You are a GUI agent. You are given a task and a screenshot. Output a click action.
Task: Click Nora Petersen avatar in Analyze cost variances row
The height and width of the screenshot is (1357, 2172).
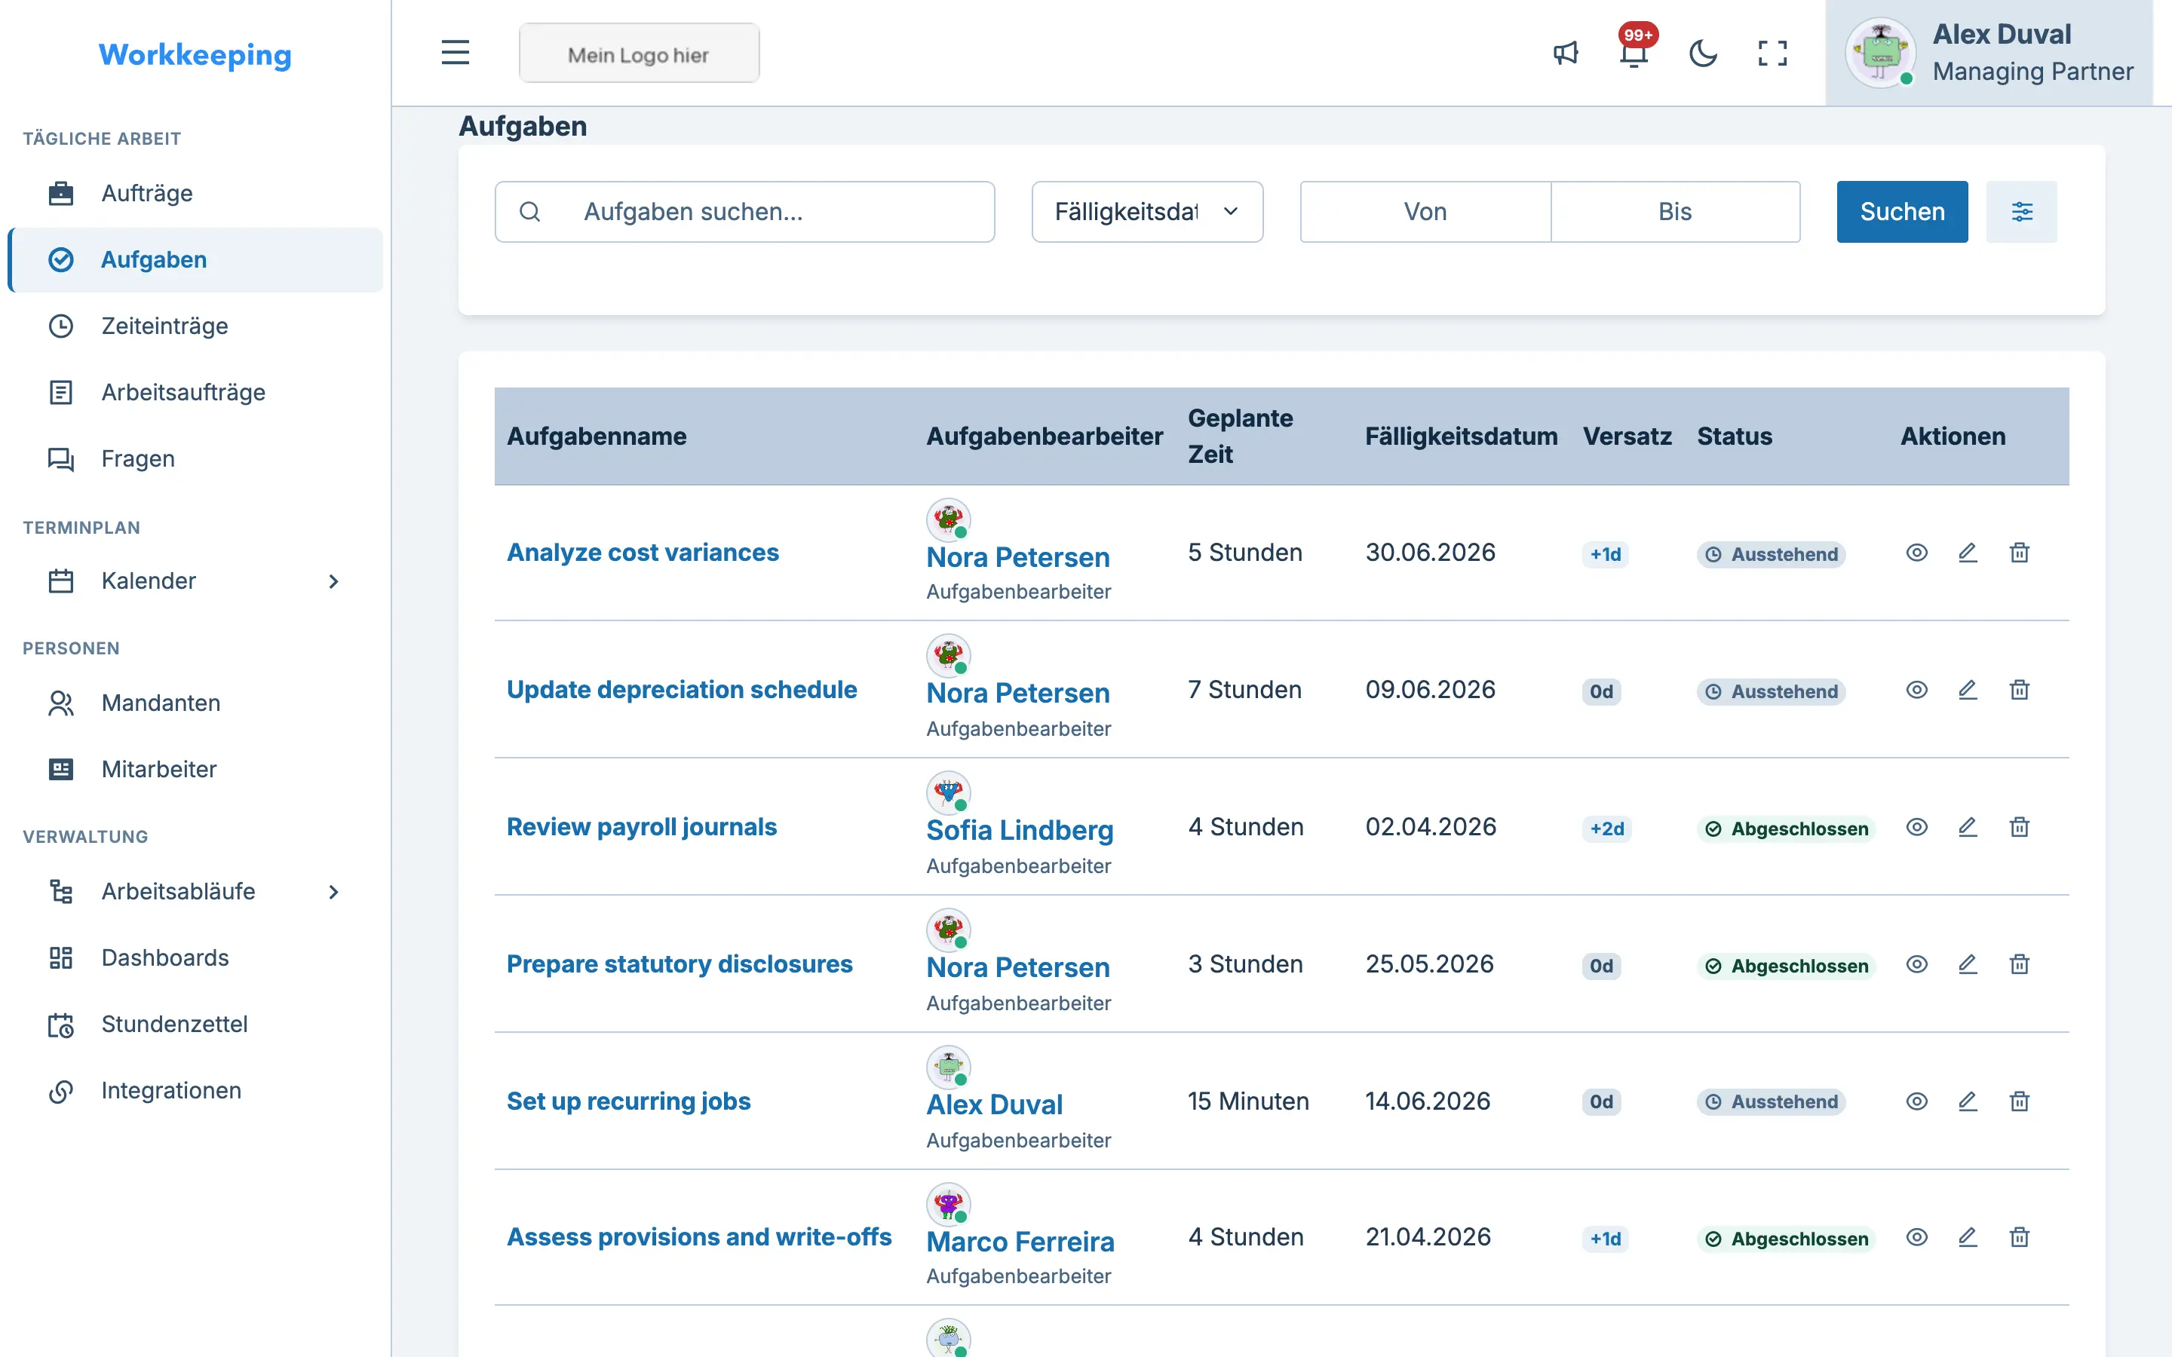tap(949, 519)
